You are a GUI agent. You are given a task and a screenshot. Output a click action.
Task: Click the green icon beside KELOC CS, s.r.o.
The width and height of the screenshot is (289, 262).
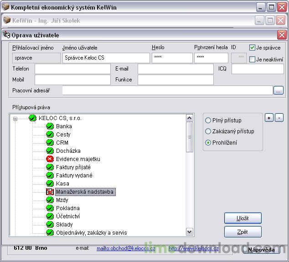click(x=33, y=118)
